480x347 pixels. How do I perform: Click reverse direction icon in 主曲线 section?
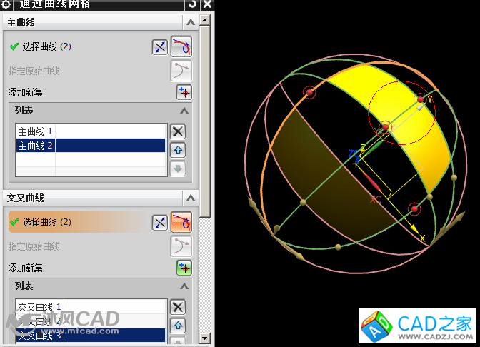coord(160,47)
